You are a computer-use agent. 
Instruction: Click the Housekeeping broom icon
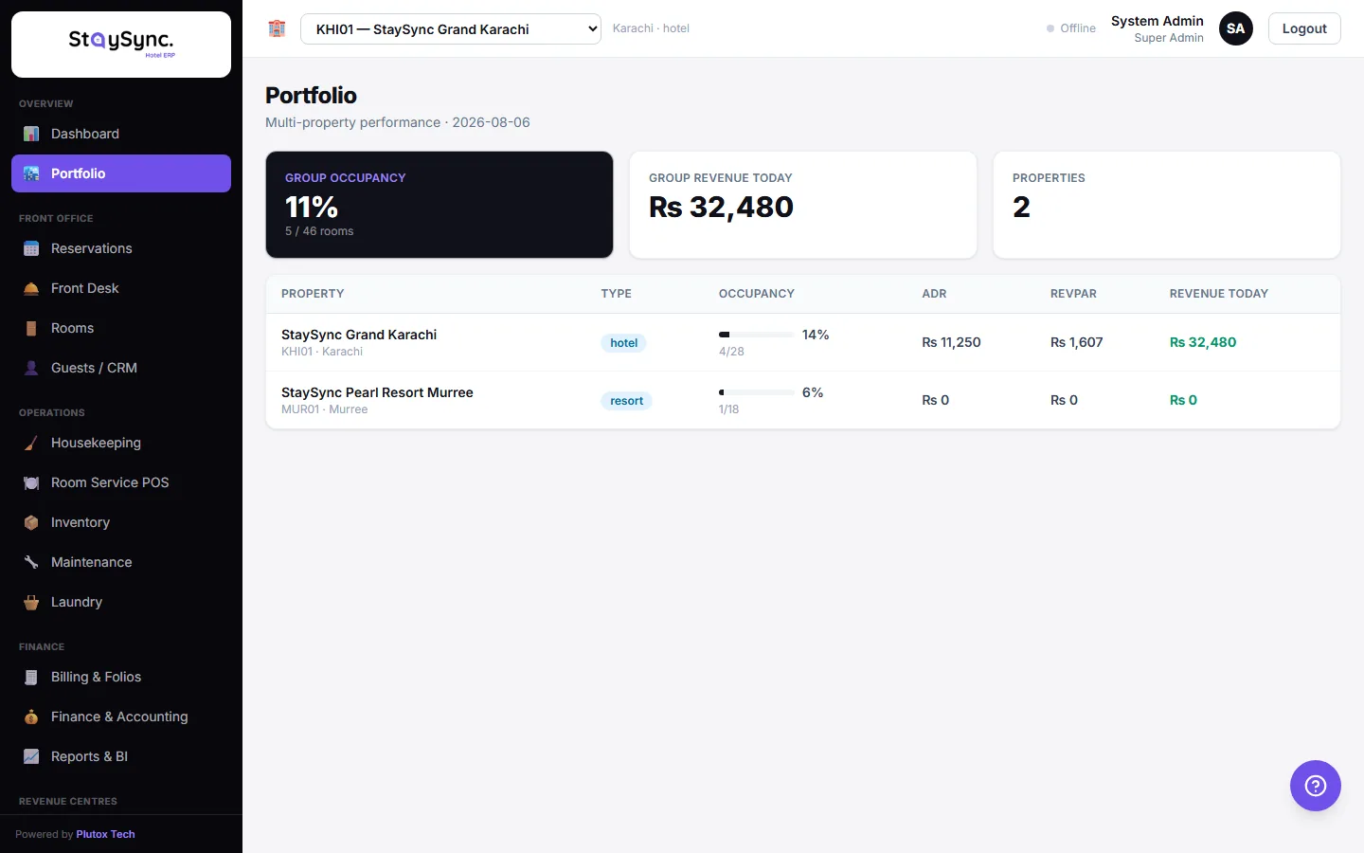coord(31,443)
